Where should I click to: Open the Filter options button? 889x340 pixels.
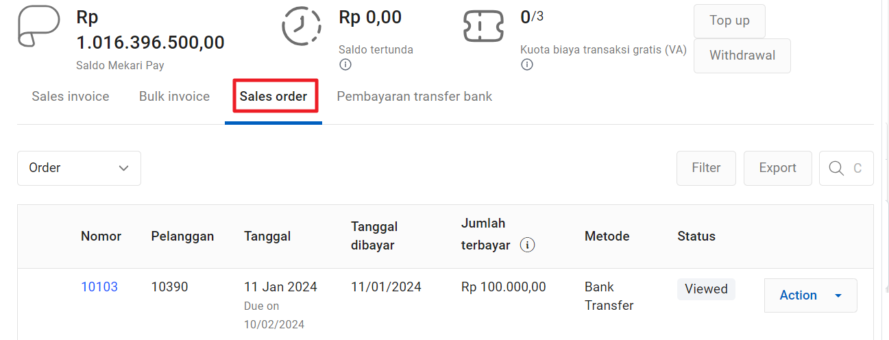(x=706, y=168)
